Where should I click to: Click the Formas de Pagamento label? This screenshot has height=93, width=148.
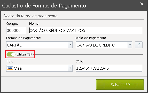[x=24, y=38]
